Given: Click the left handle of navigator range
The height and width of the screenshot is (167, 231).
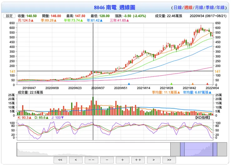Looking at the screenshot, I should [x=182, y=149].
